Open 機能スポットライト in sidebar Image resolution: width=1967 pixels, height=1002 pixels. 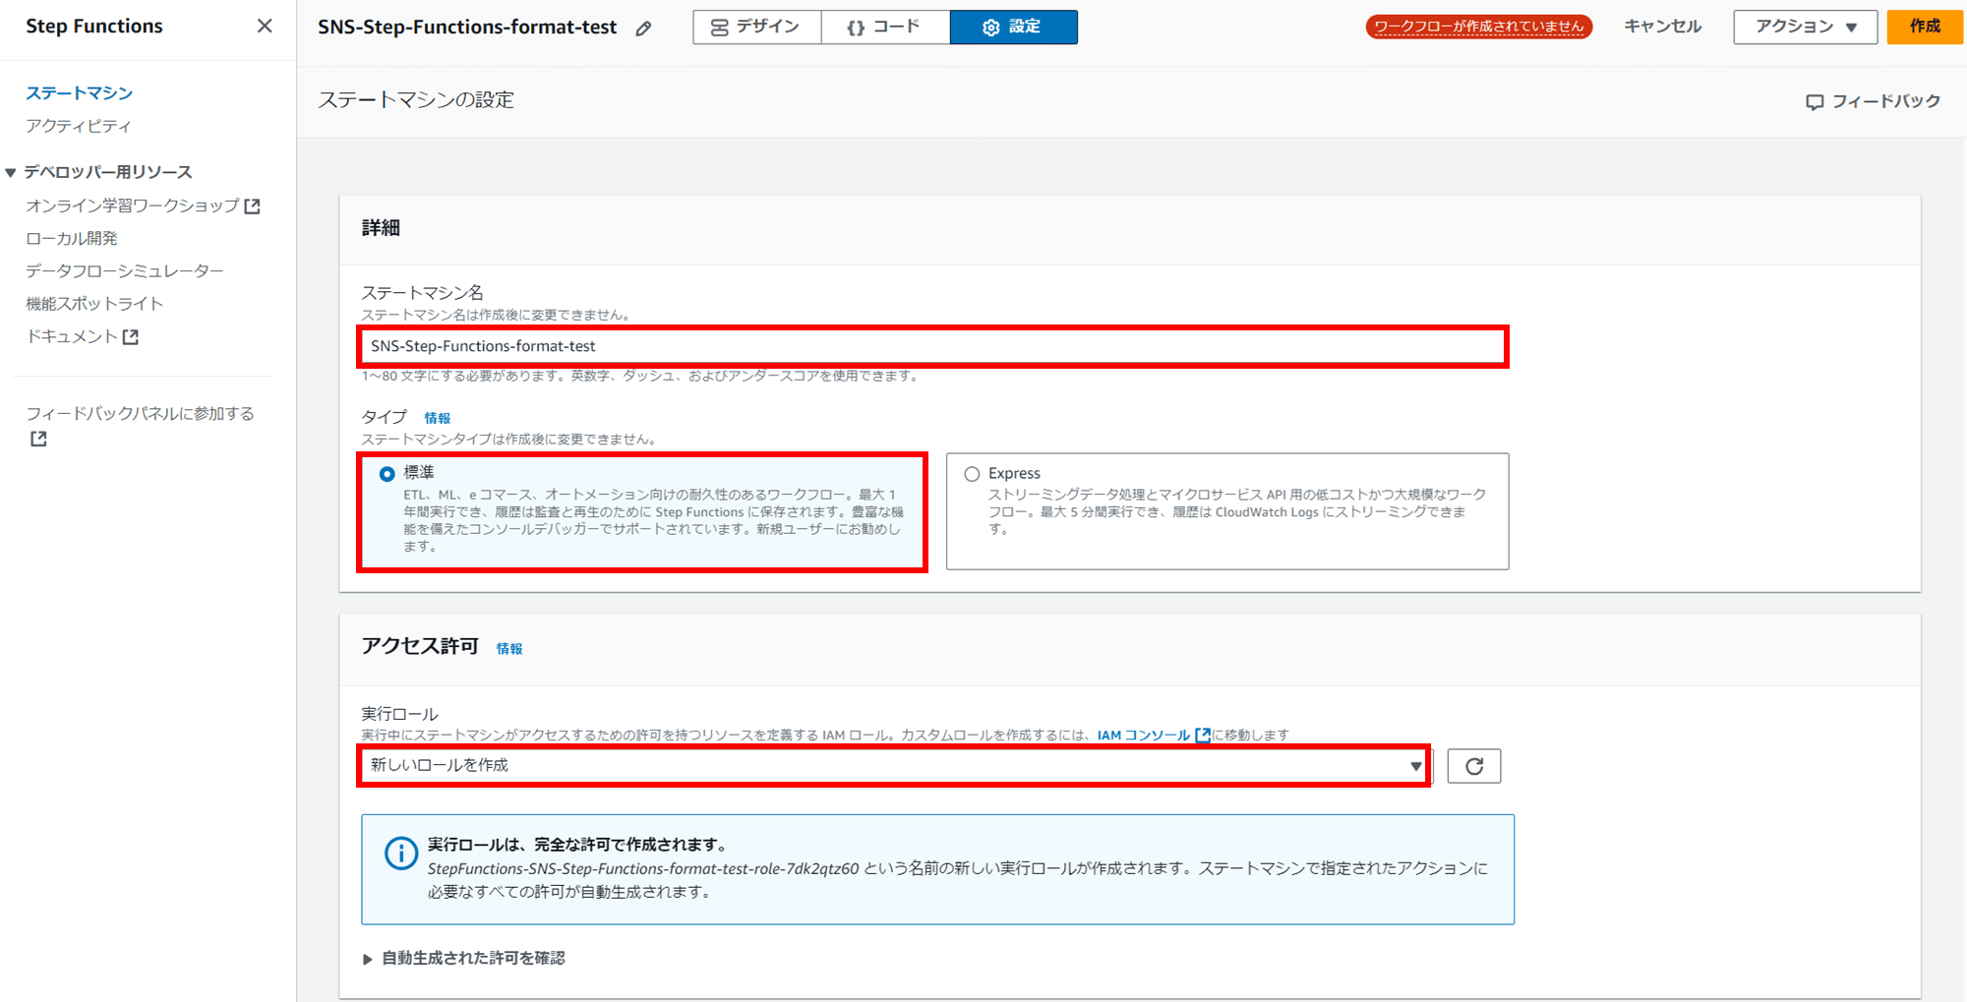94,303
